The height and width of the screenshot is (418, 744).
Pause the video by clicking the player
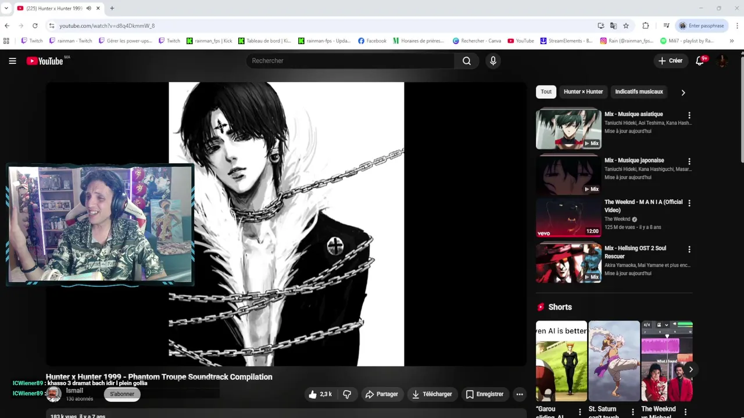point(287,224)
